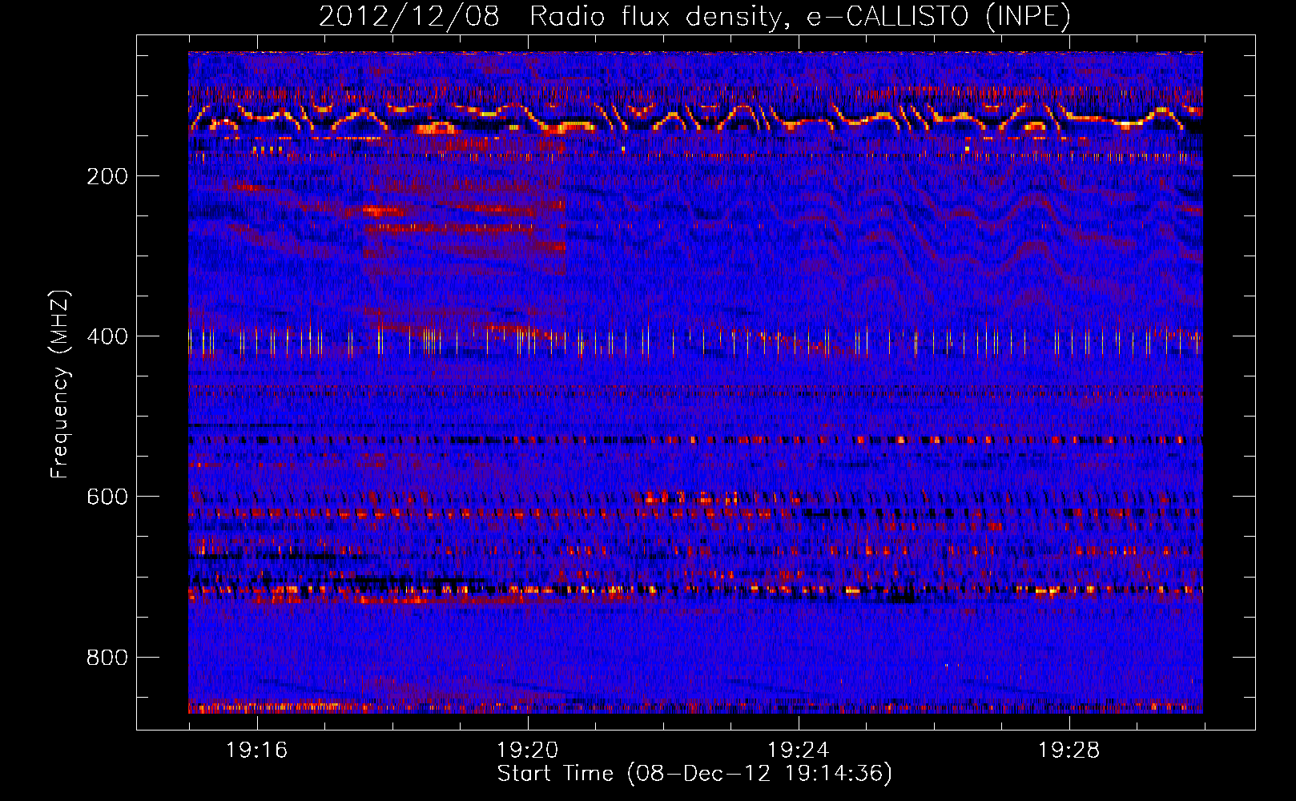
Task: Click the 19:24 time tick label
Action: coord(799,751)
